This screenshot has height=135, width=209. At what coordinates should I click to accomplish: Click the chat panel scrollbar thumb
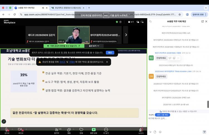pyautogui.click(x=208, y=104)
